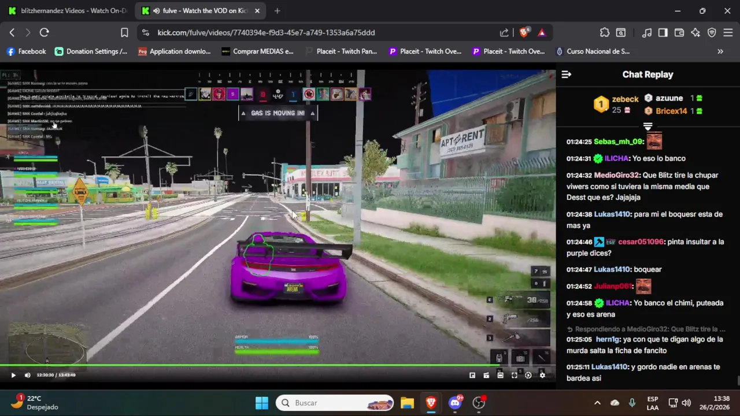
Task: Reload the current page
Action: pos(44,32)
